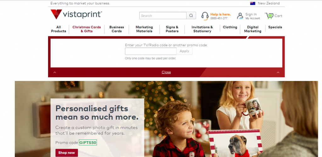Collapse promo panel using right chevron
Viewport: 322px width, 157px height.
[x=278, y=72]
